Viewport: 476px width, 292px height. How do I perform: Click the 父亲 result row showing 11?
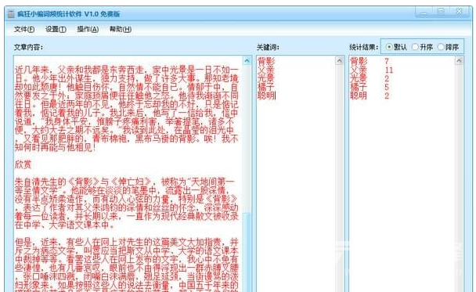pyautogui.click(x=372, y=70)
